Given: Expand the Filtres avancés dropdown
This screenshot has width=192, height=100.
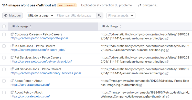Looking at the screenshot, I should click(x=121, y=15).
